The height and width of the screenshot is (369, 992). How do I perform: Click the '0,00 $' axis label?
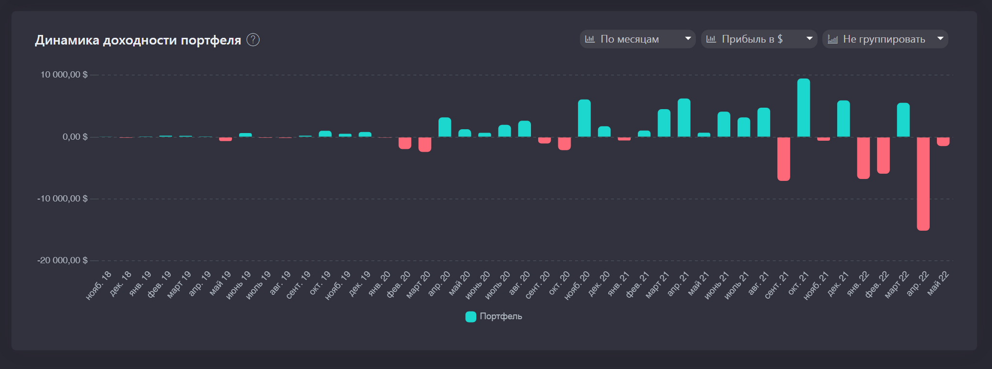tap(75, 137)
